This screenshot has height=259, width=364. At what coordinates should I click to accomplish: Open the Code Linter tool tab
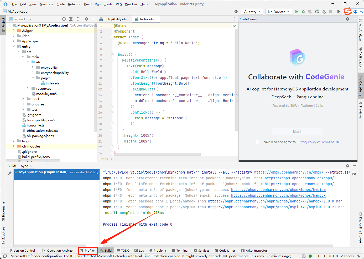pyautogui.click(x=225, y=251)
